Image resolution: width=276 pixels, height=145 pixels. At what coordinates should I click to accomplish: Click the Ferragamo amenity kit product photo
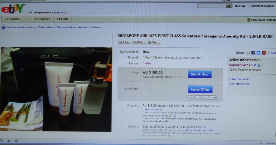pyautogui.click(x=56, y=89)
